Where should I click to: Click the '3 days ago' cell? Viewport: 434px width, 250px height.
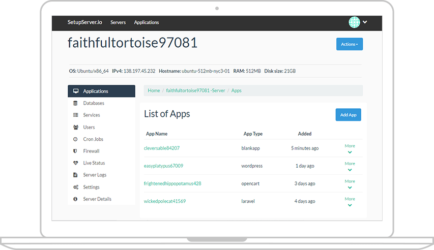(x=305, y=183)
